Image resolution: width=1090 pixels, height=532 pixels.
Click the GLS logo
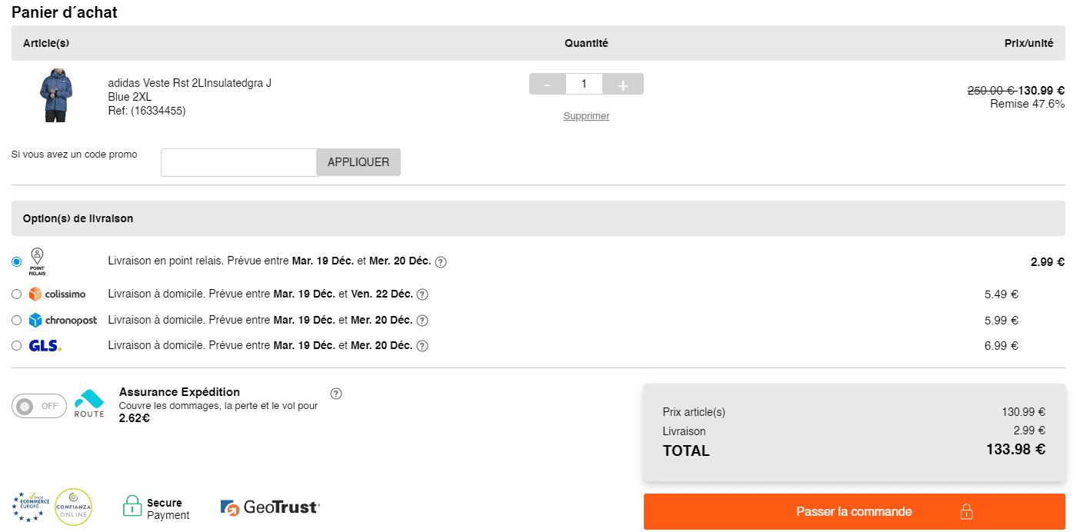[x=45, y=346]
